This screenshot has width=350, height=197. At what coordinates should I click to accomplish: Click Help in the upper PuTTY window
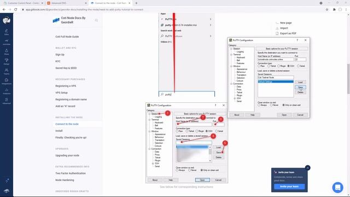[252, 115]
